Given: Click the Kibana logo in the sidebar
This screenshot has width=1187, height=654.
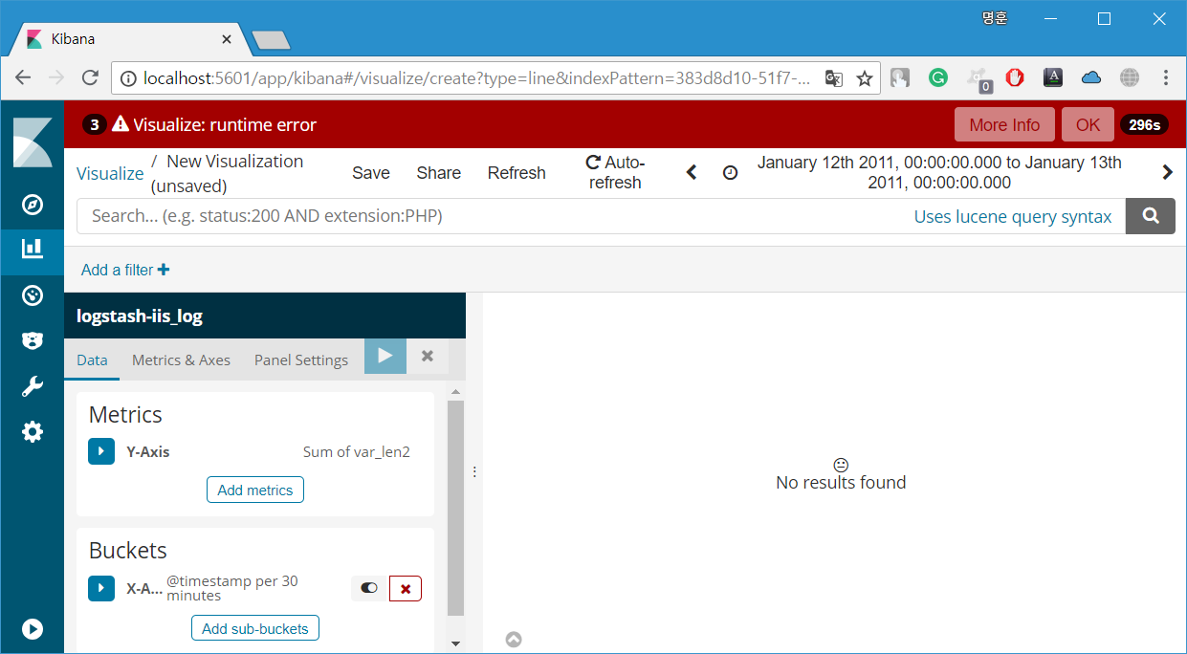Looking at the screenshot, I should 33,142.
